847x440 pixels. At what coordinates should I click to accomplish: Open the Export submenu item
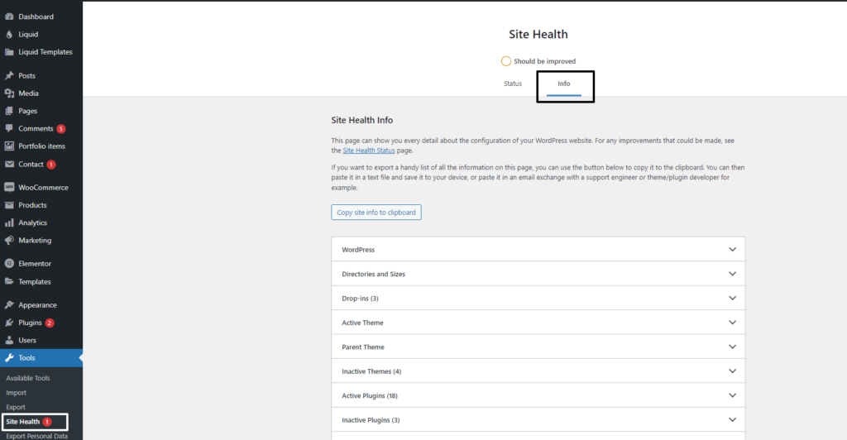[16, 407]
